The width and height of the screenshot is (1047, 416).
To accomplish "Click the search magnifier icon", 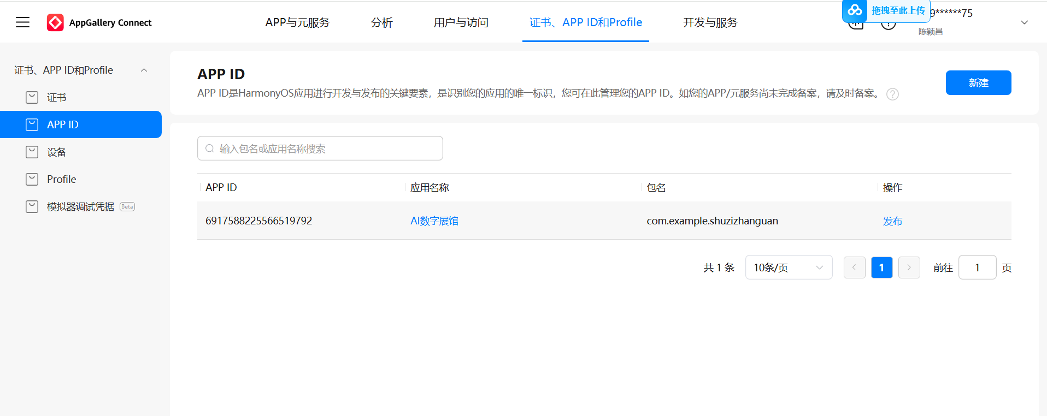I will pyautogui.click(x=210, y=148).
